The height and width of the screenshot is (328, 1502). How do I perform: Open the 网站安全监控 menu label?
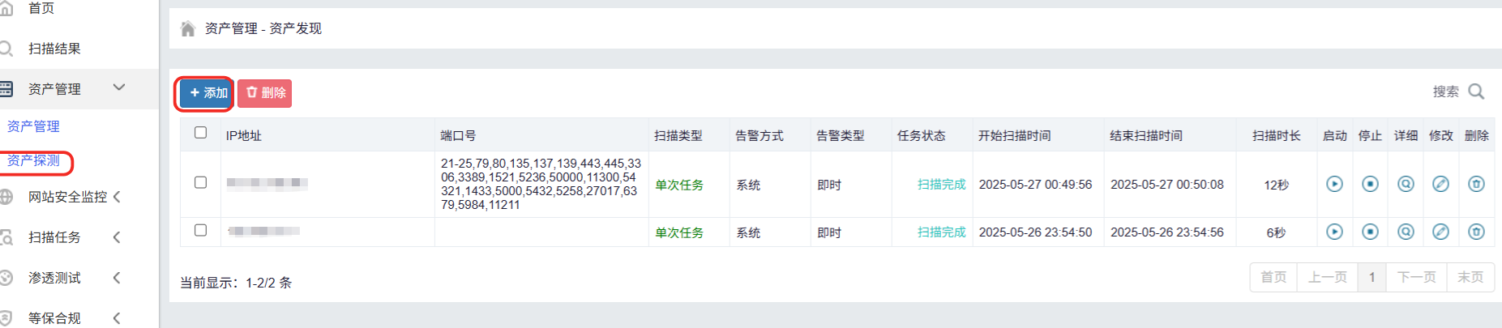click(67, 197)
